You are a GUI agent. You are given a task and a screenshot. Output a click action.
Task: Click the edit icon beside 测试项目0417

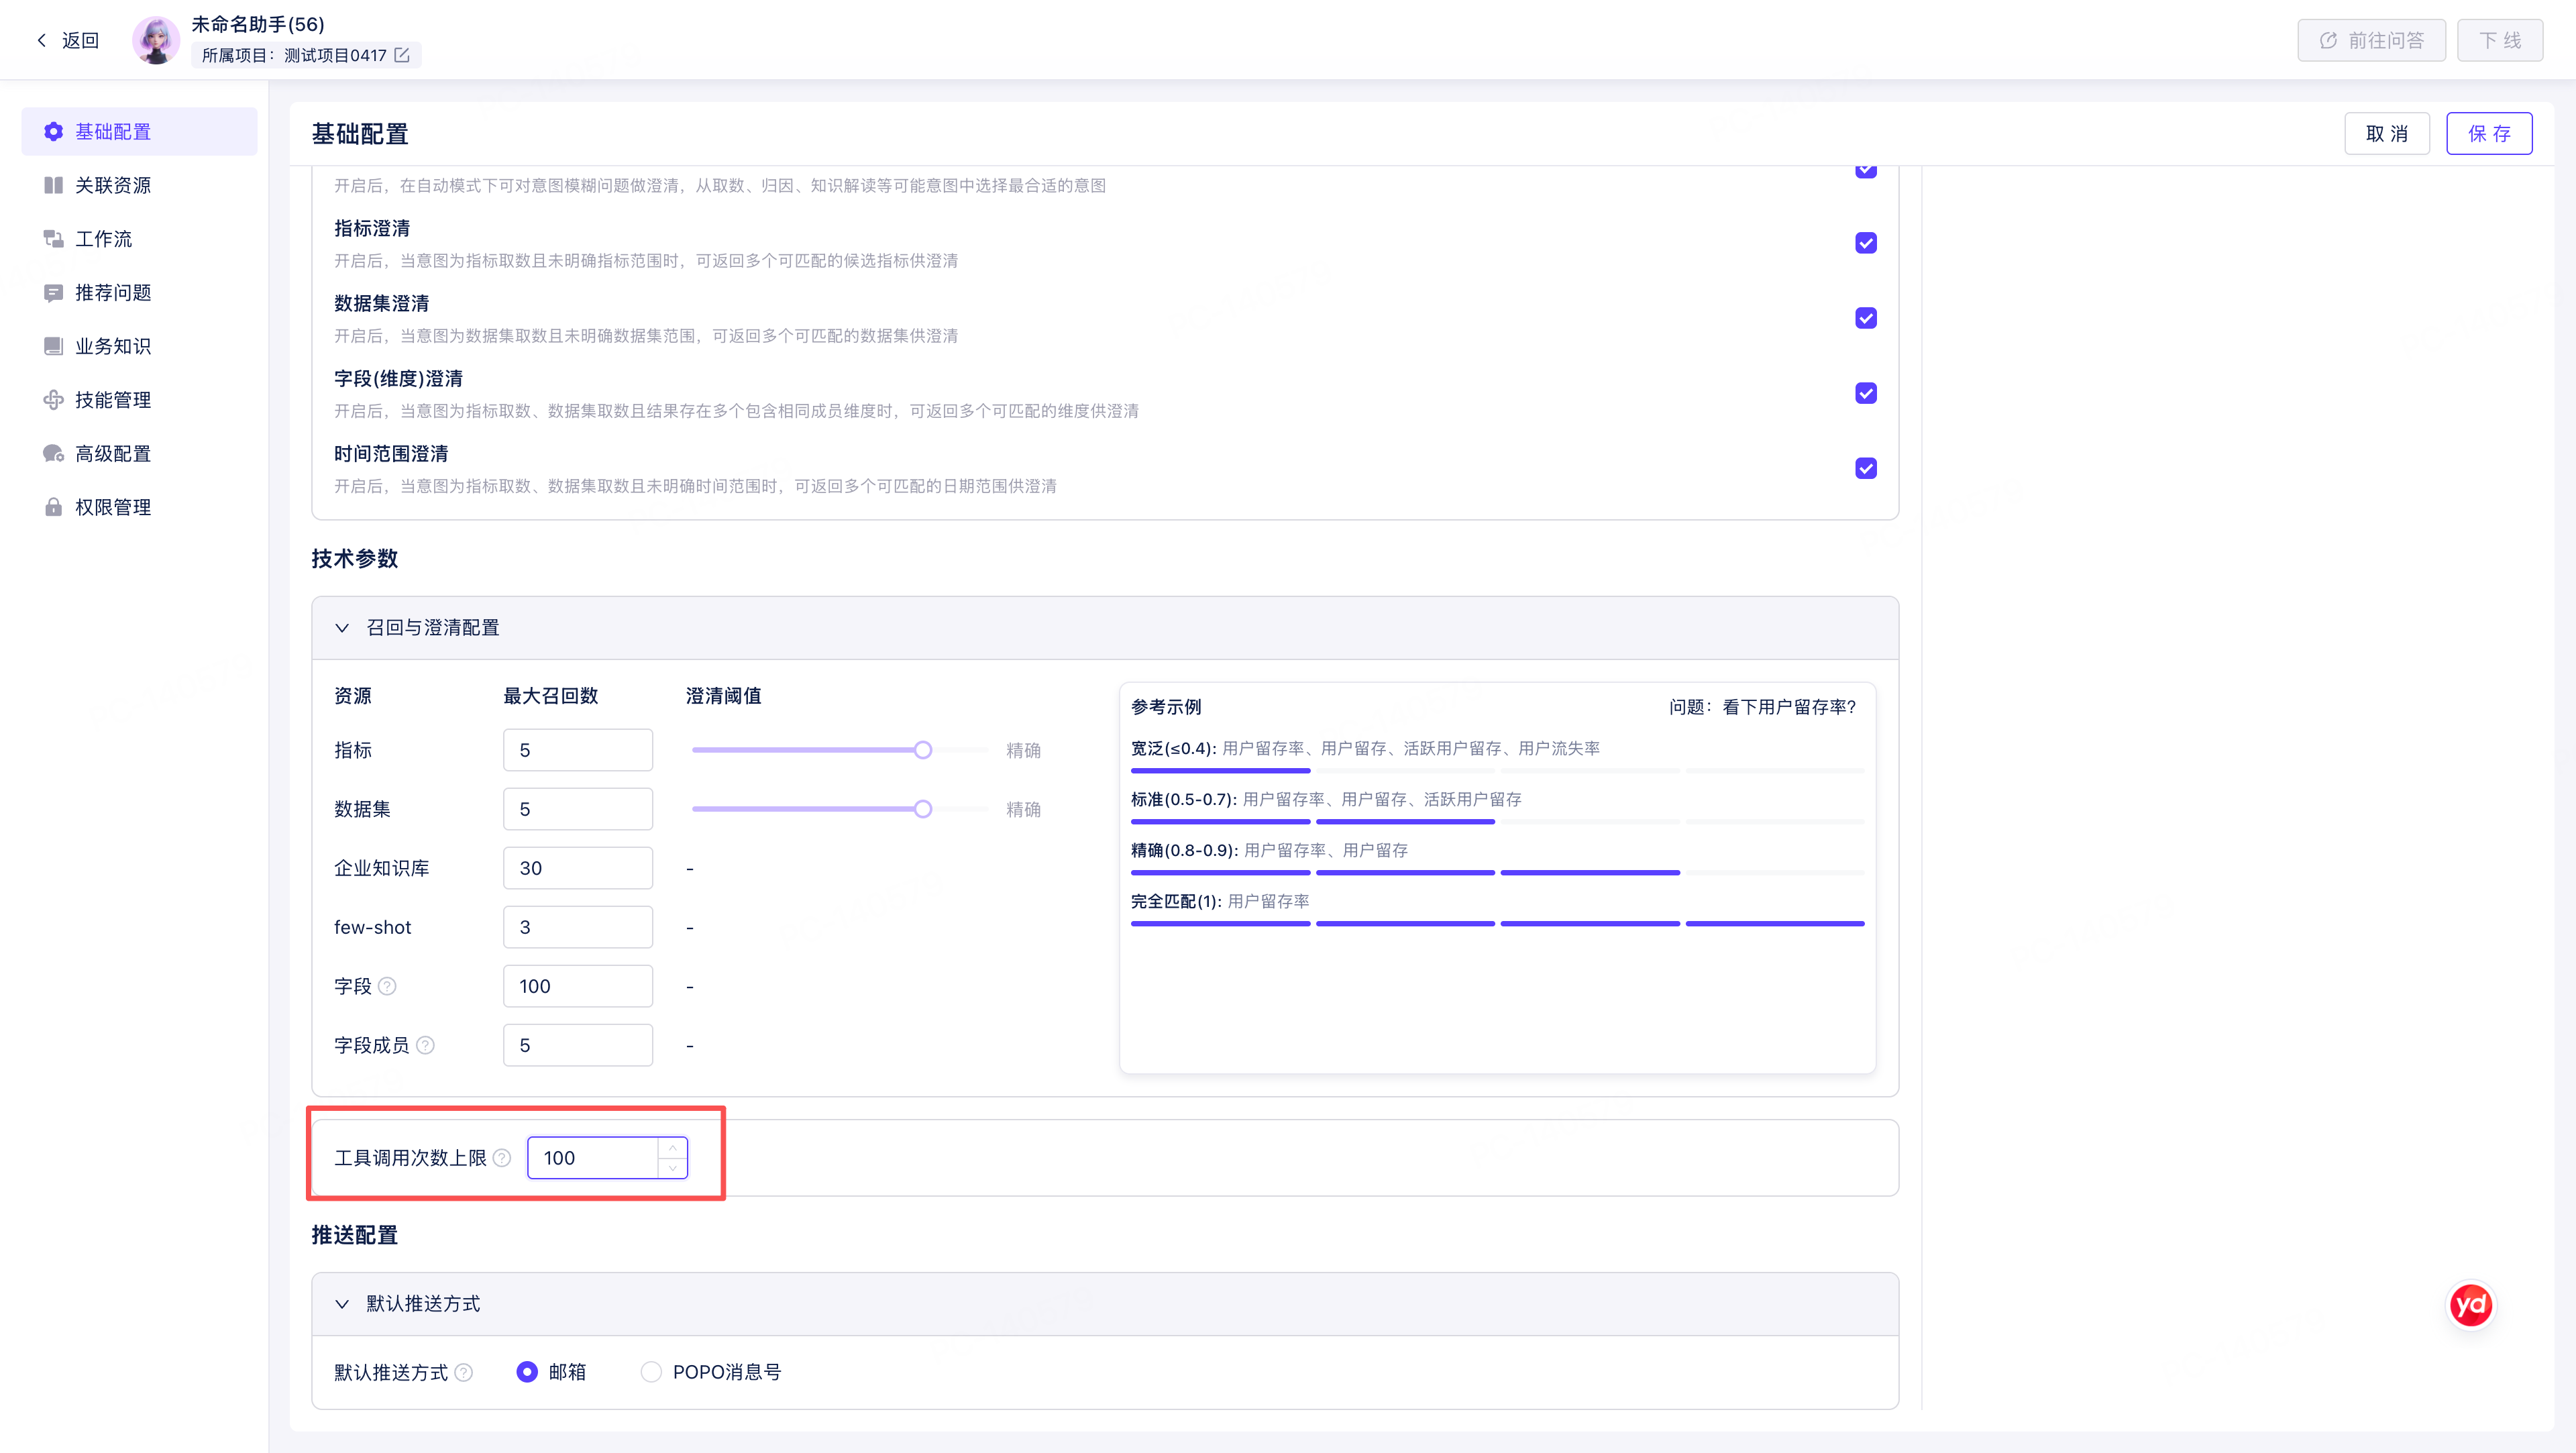(402, 55)
